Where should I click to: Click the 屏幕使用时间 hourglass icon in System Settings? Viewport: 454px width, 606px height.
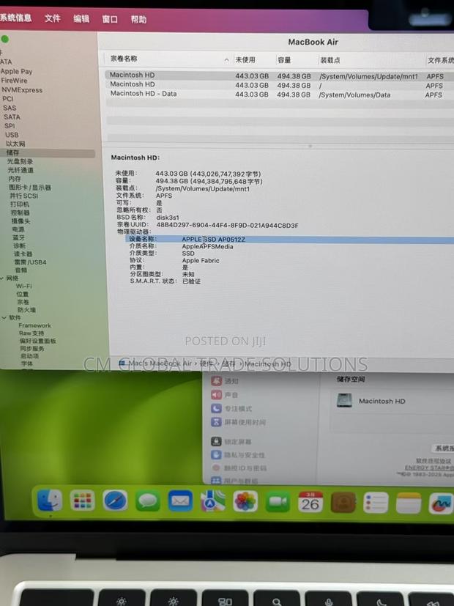pyautogui.click(x=216, y=421)
